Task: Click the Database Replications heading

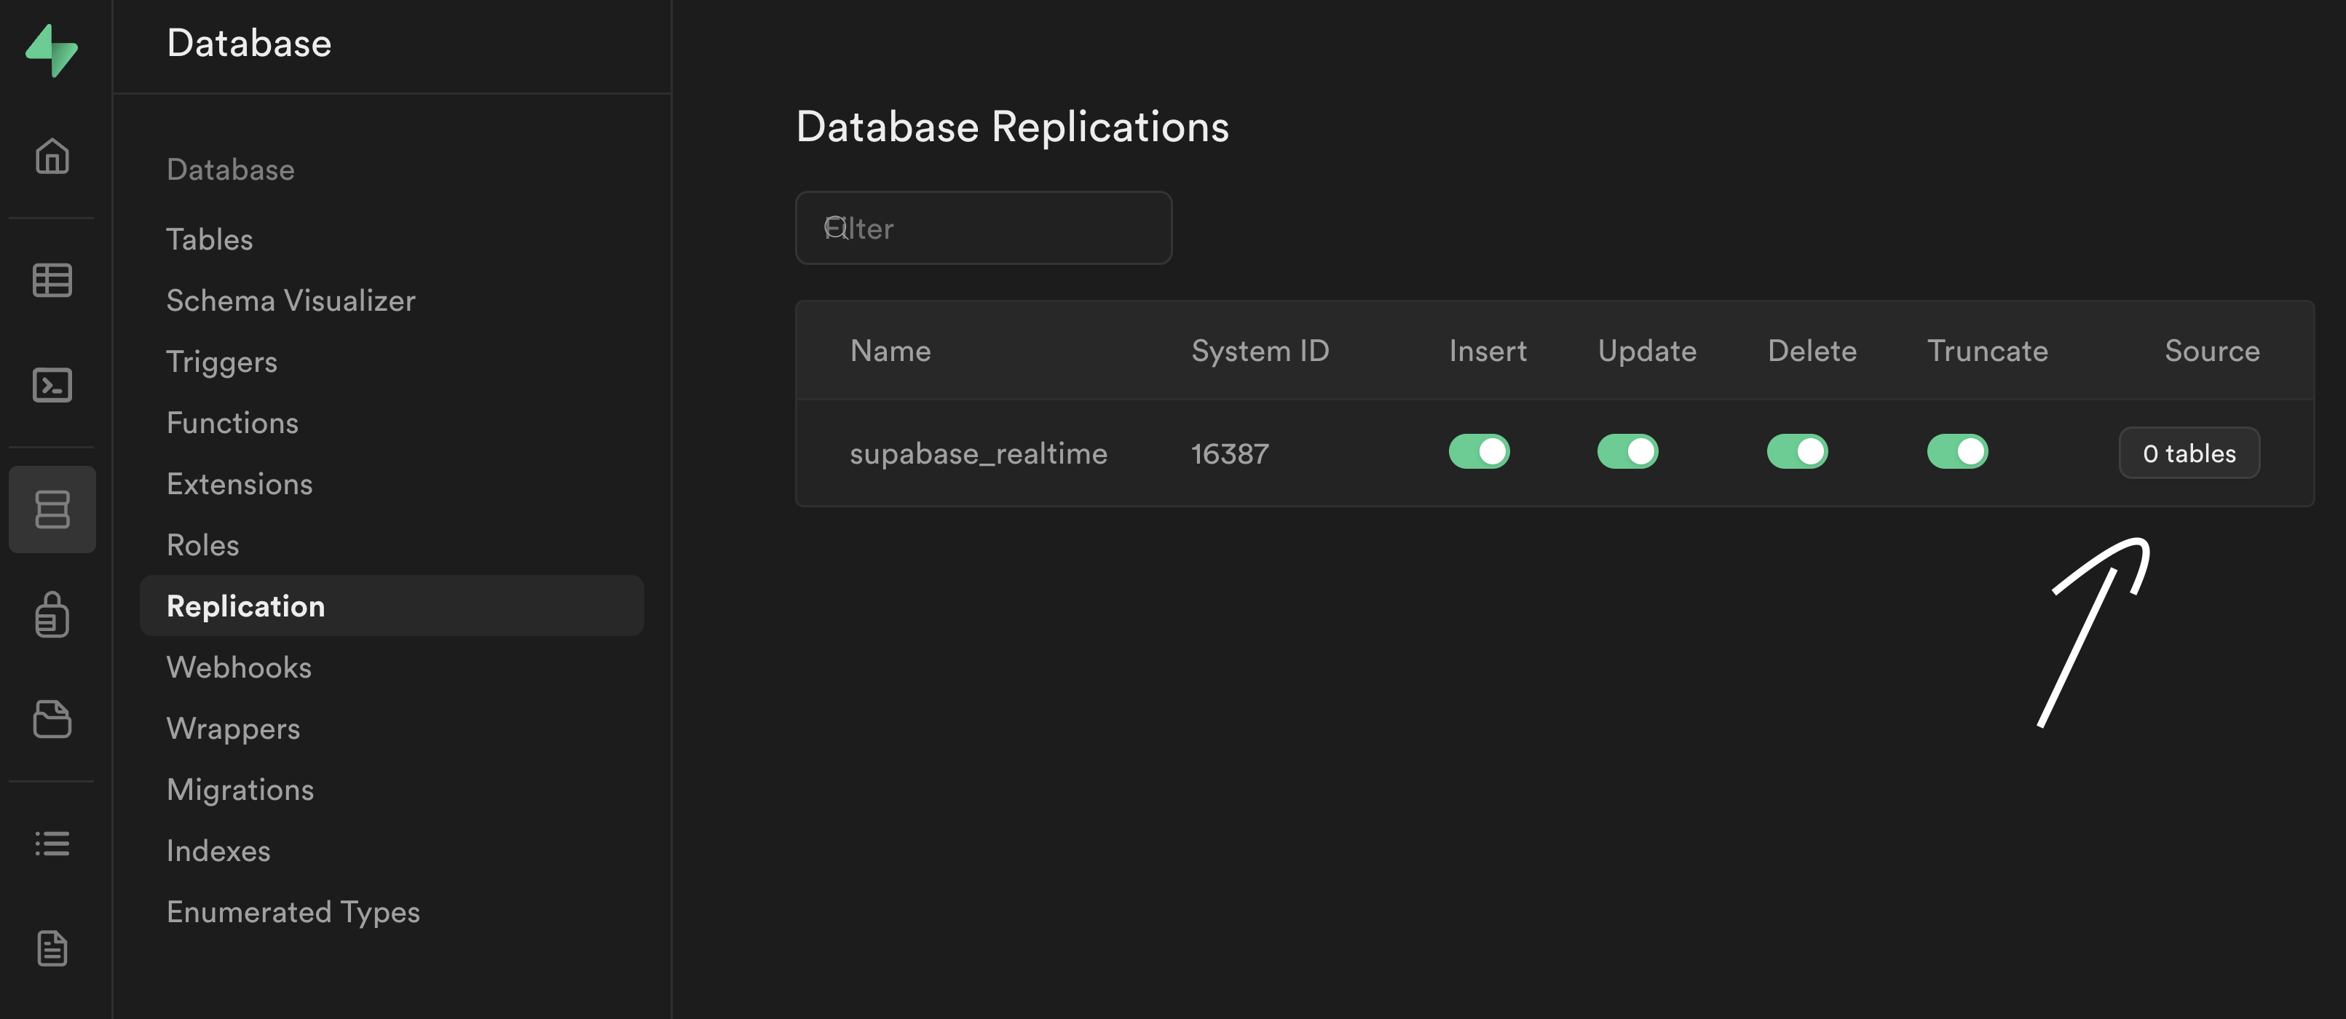Action: (1012, 127)
